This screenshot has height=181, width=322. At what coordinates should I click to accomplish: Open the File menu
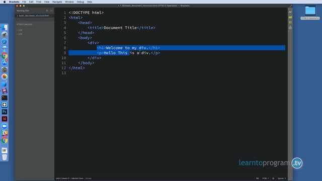tap(24, 2)
